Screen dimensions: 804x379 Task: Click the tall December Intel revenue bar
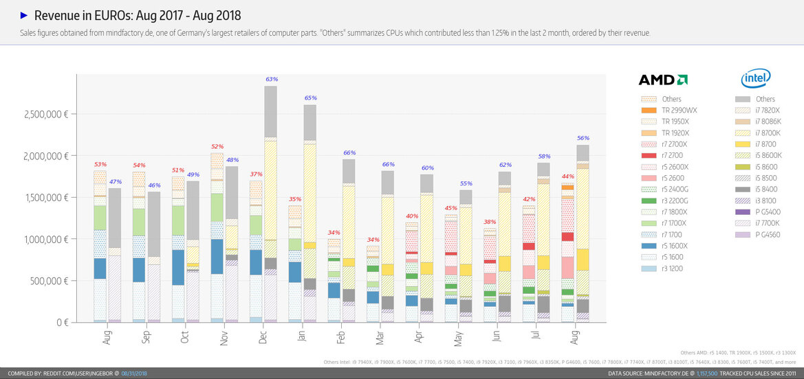point(271,205)
